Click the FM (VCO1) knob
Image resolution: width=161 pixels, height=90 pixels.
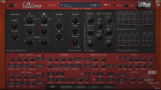coord(108,43)
